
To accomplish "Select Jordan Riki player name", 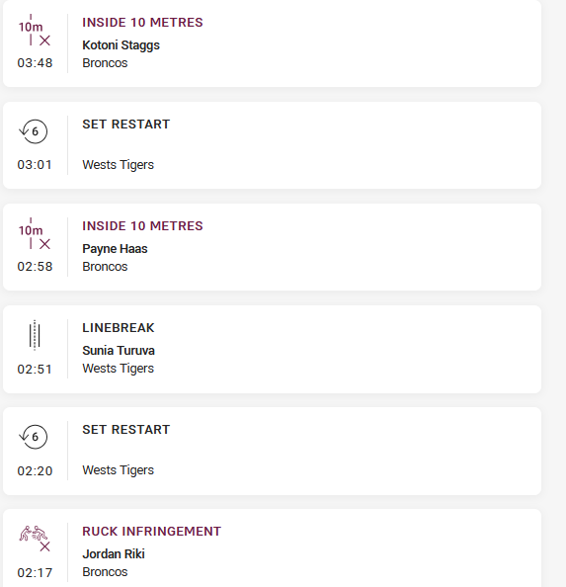I will pyautogui.click(x=114, y=554).
